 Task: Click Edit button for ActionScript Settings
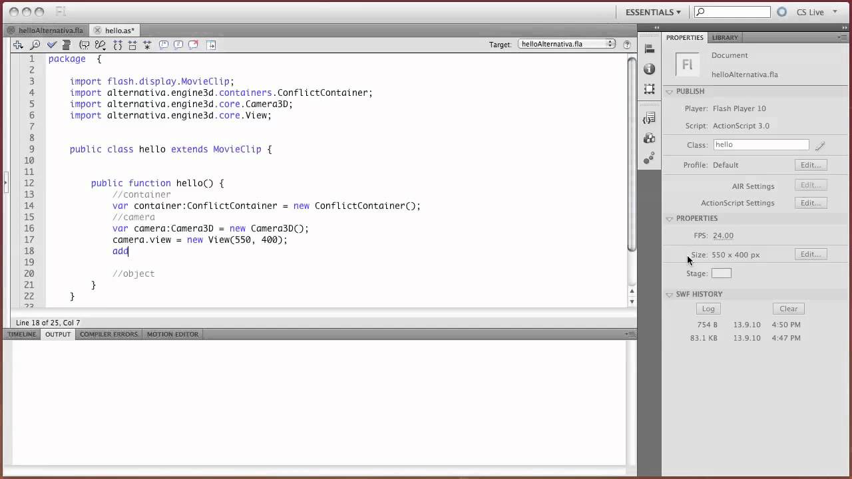click(x=811, y=203)
